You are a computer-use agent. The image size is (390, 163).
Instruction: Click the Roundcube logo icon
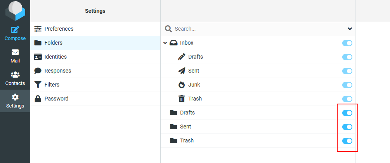(x=15, y=11)
